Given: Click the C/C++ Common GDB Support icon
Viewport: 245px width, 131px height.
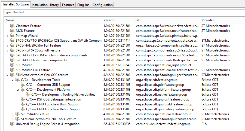Looking at the screenshot, I should (23, 85).
